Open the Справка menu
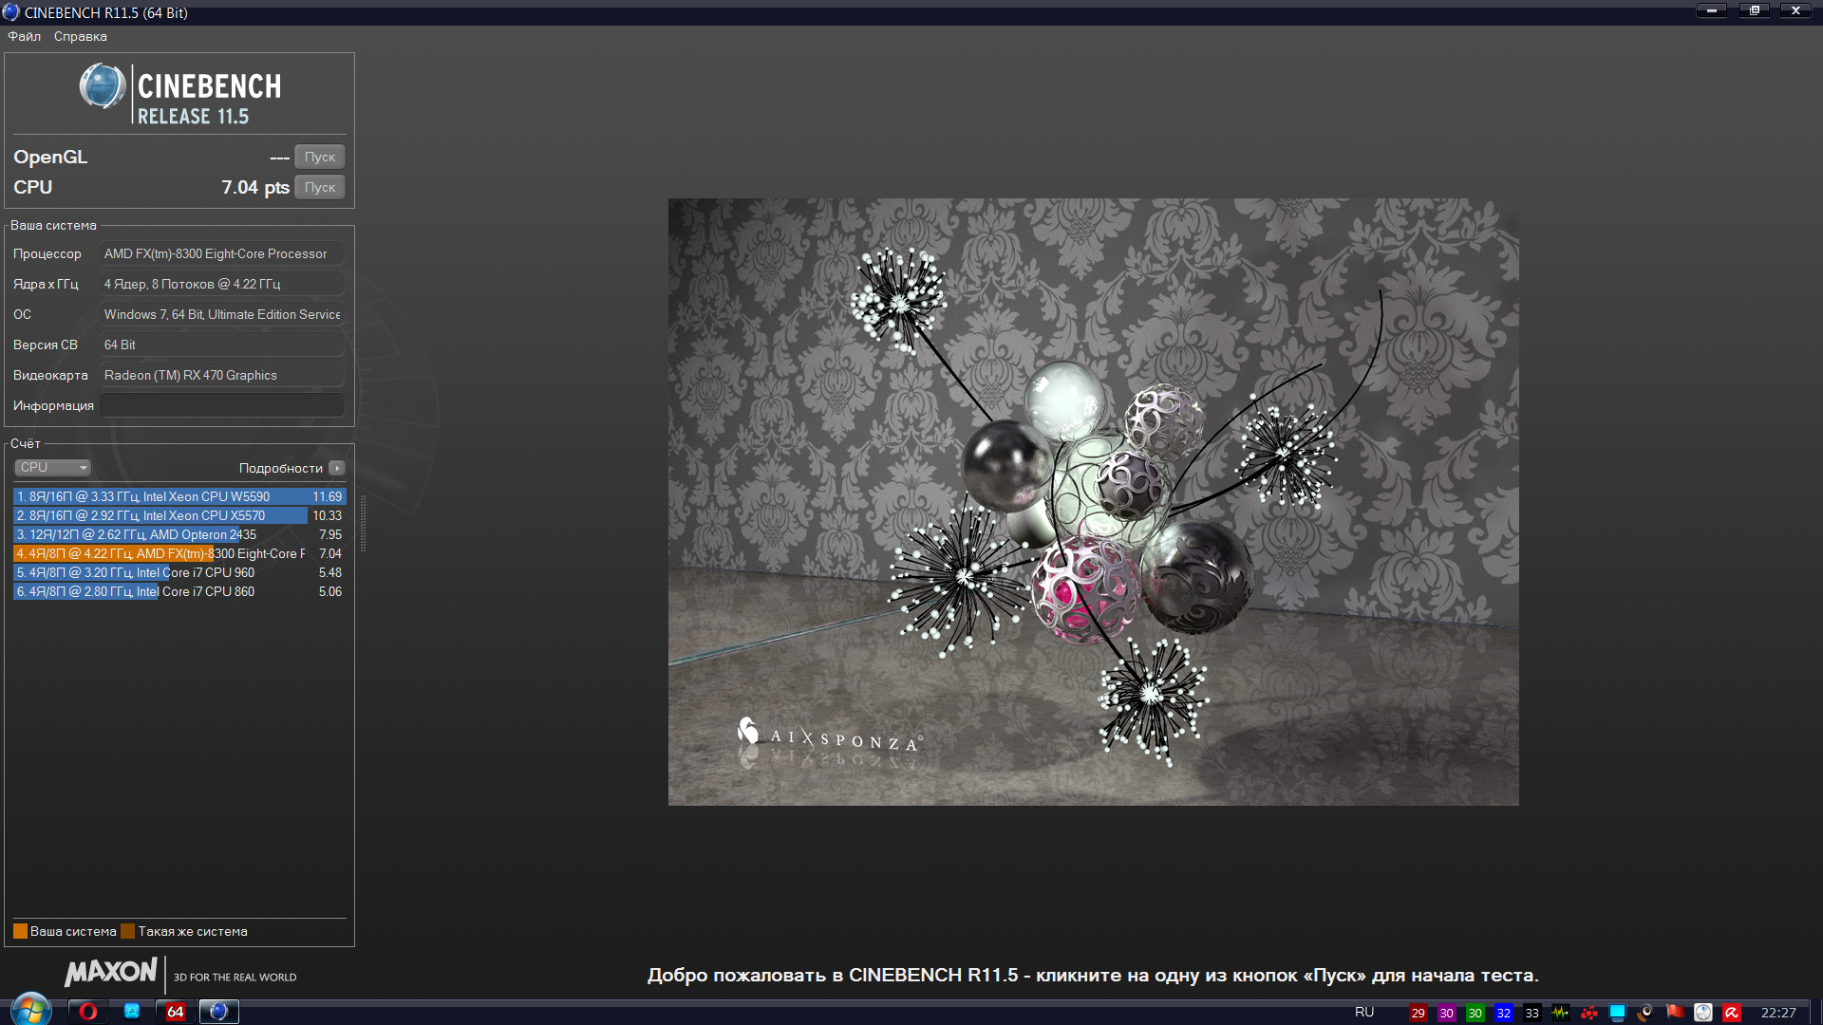The width and height of the screenshot is (1823, 1025). 80,36
